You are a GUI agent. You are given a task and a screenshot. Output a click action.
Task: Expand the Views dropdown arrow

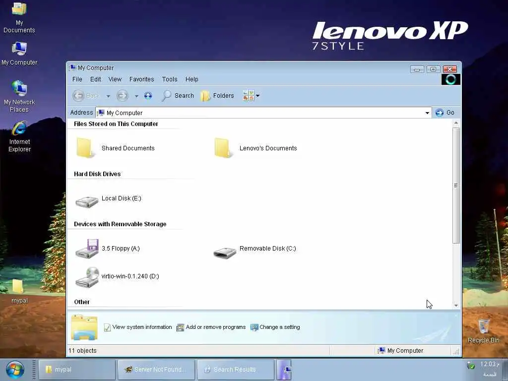pos(258,96)
